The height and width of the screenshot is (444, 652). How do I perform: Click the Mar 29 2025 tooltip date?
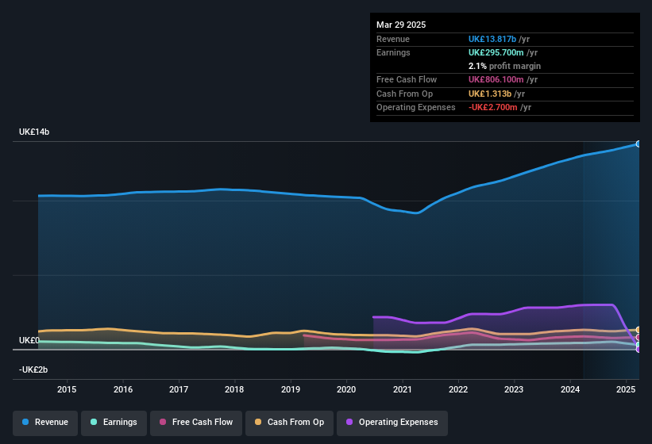(x=401, y=25)
